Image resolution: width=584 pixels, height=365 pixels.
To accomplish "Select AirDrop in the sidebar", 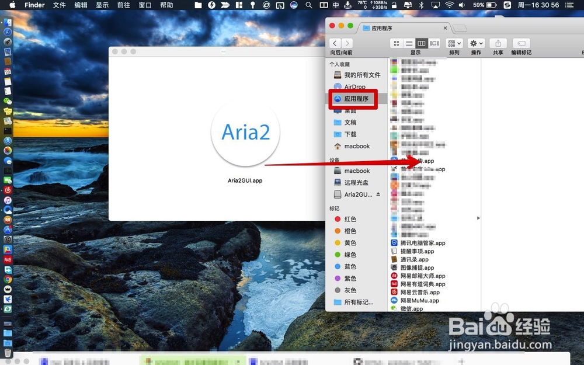I will pos(354,86).
